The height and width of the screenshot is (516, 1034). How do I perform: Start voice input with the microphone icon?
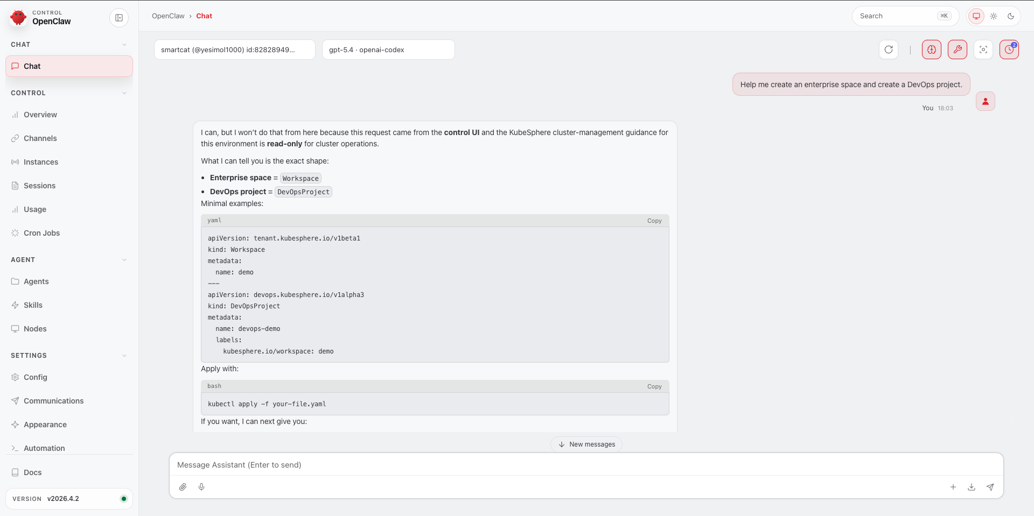[x=201, y=487]
